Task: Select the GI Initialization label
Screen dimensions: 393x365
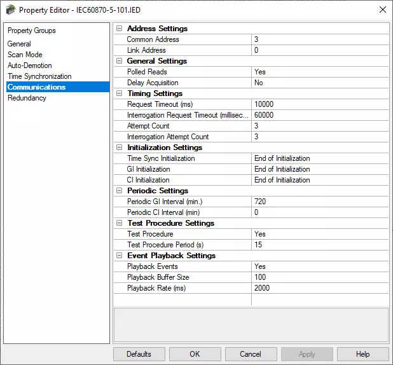Action: pyautogui.click(x=148, y=169)
